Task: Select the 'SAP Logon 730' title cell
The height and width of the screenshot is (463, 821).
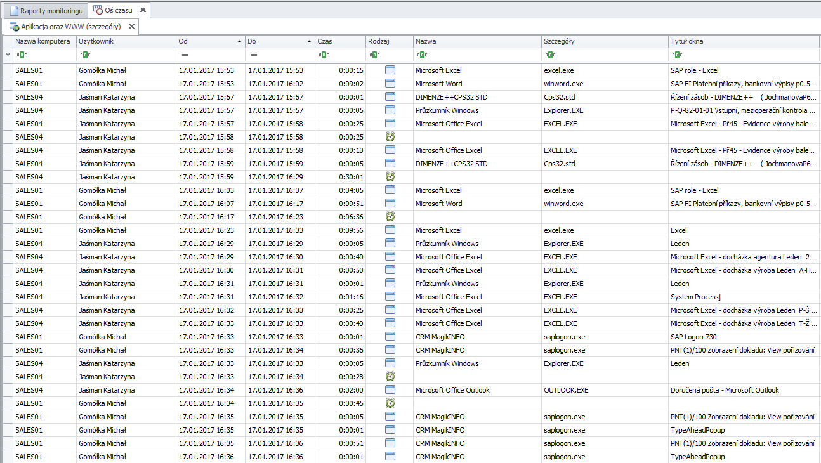Action: 744,337
